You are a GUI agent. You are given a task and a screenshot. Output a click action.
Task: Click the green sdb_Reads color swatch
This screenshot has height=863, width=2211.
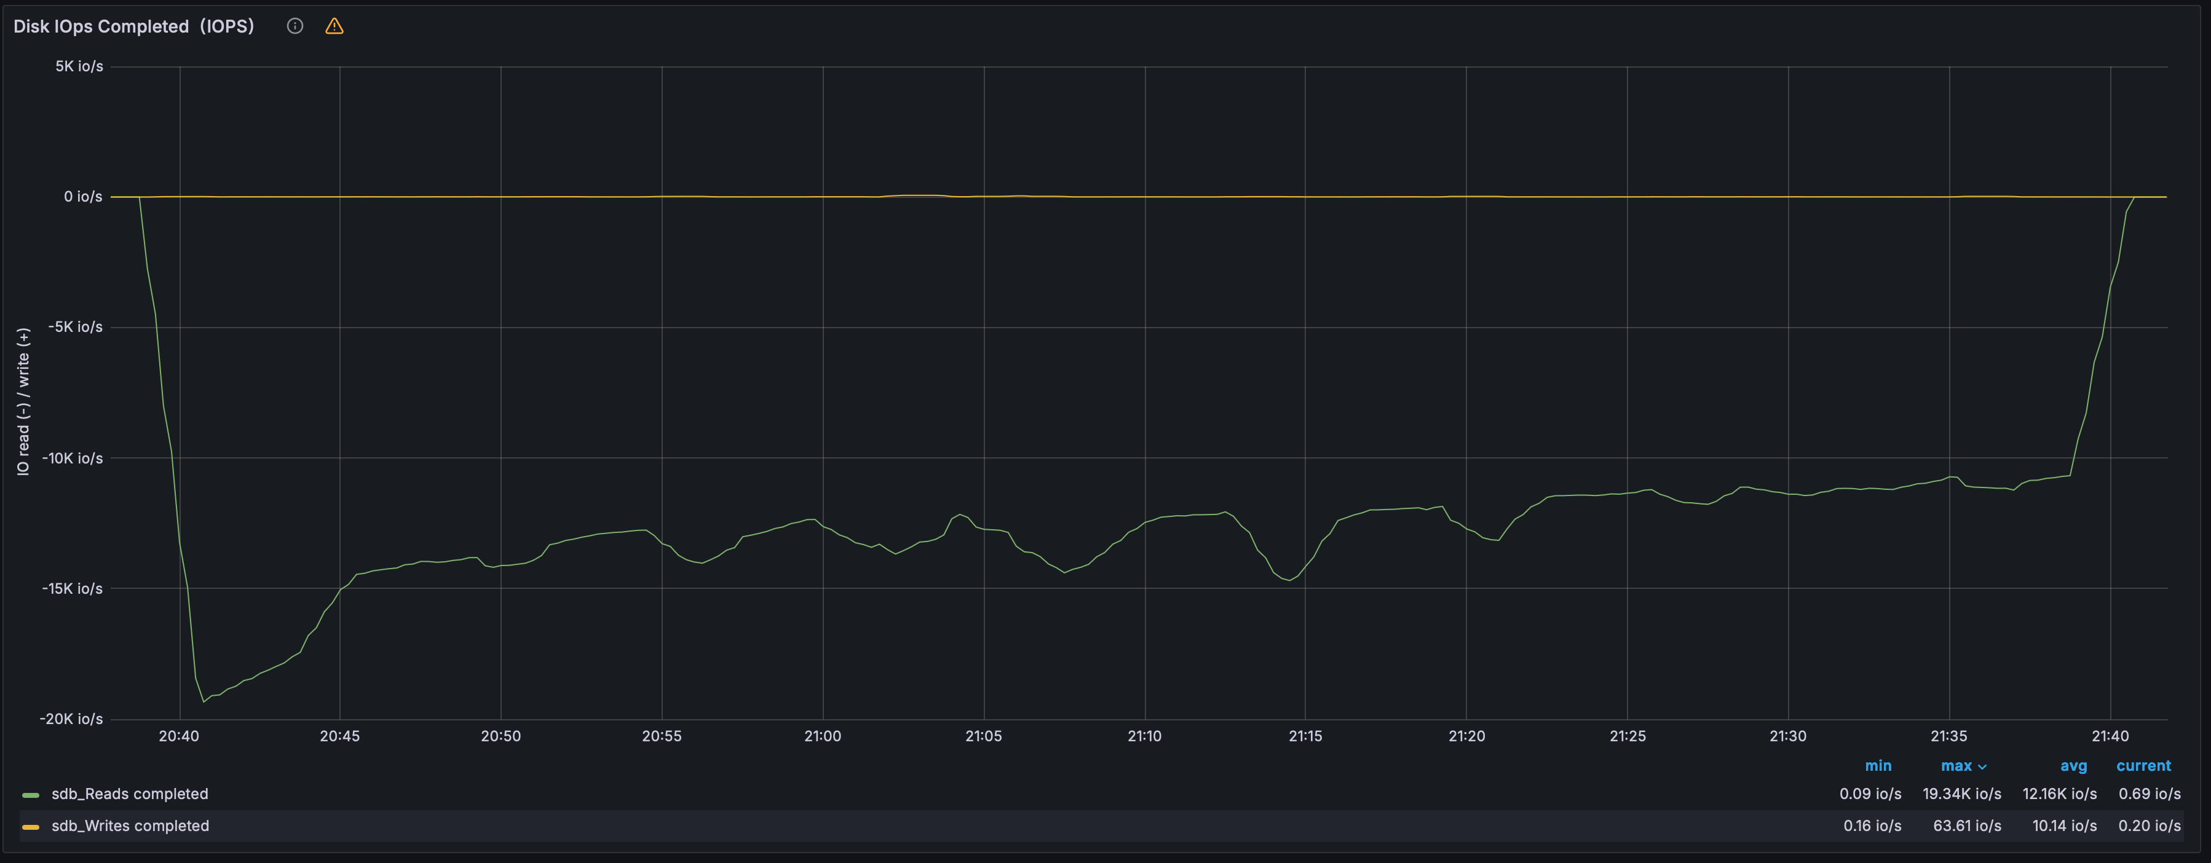click(x=31, y=794)
